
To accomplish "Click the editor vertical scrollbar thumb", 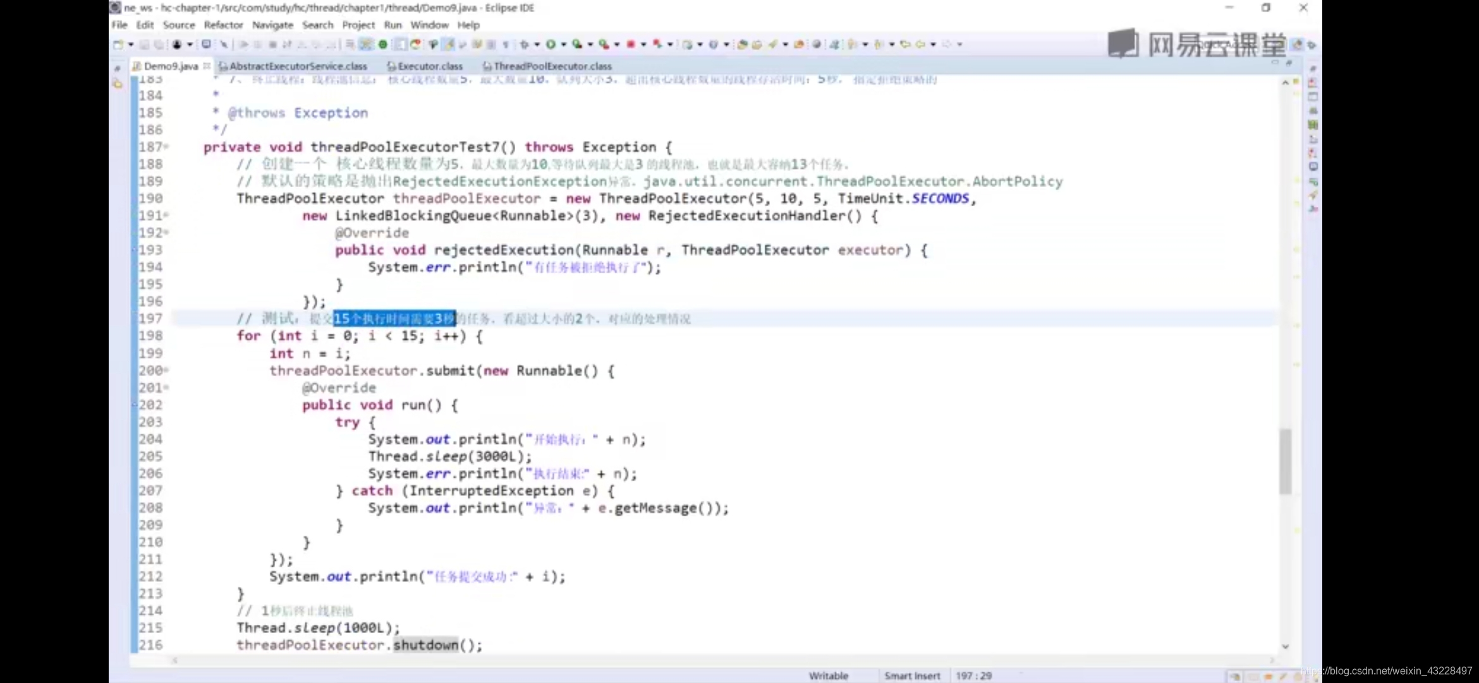I will click(x=1285, y=462).
